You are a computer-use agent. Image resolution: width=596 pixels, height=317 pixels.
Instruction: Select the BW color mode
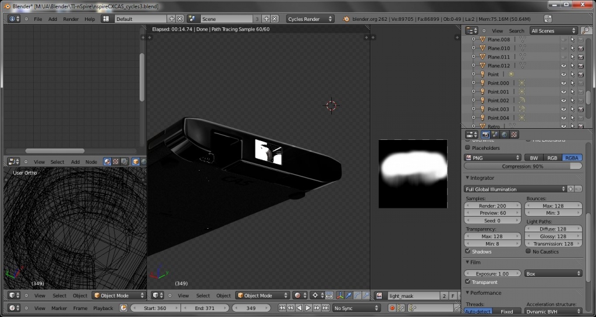tap(534, 158)
